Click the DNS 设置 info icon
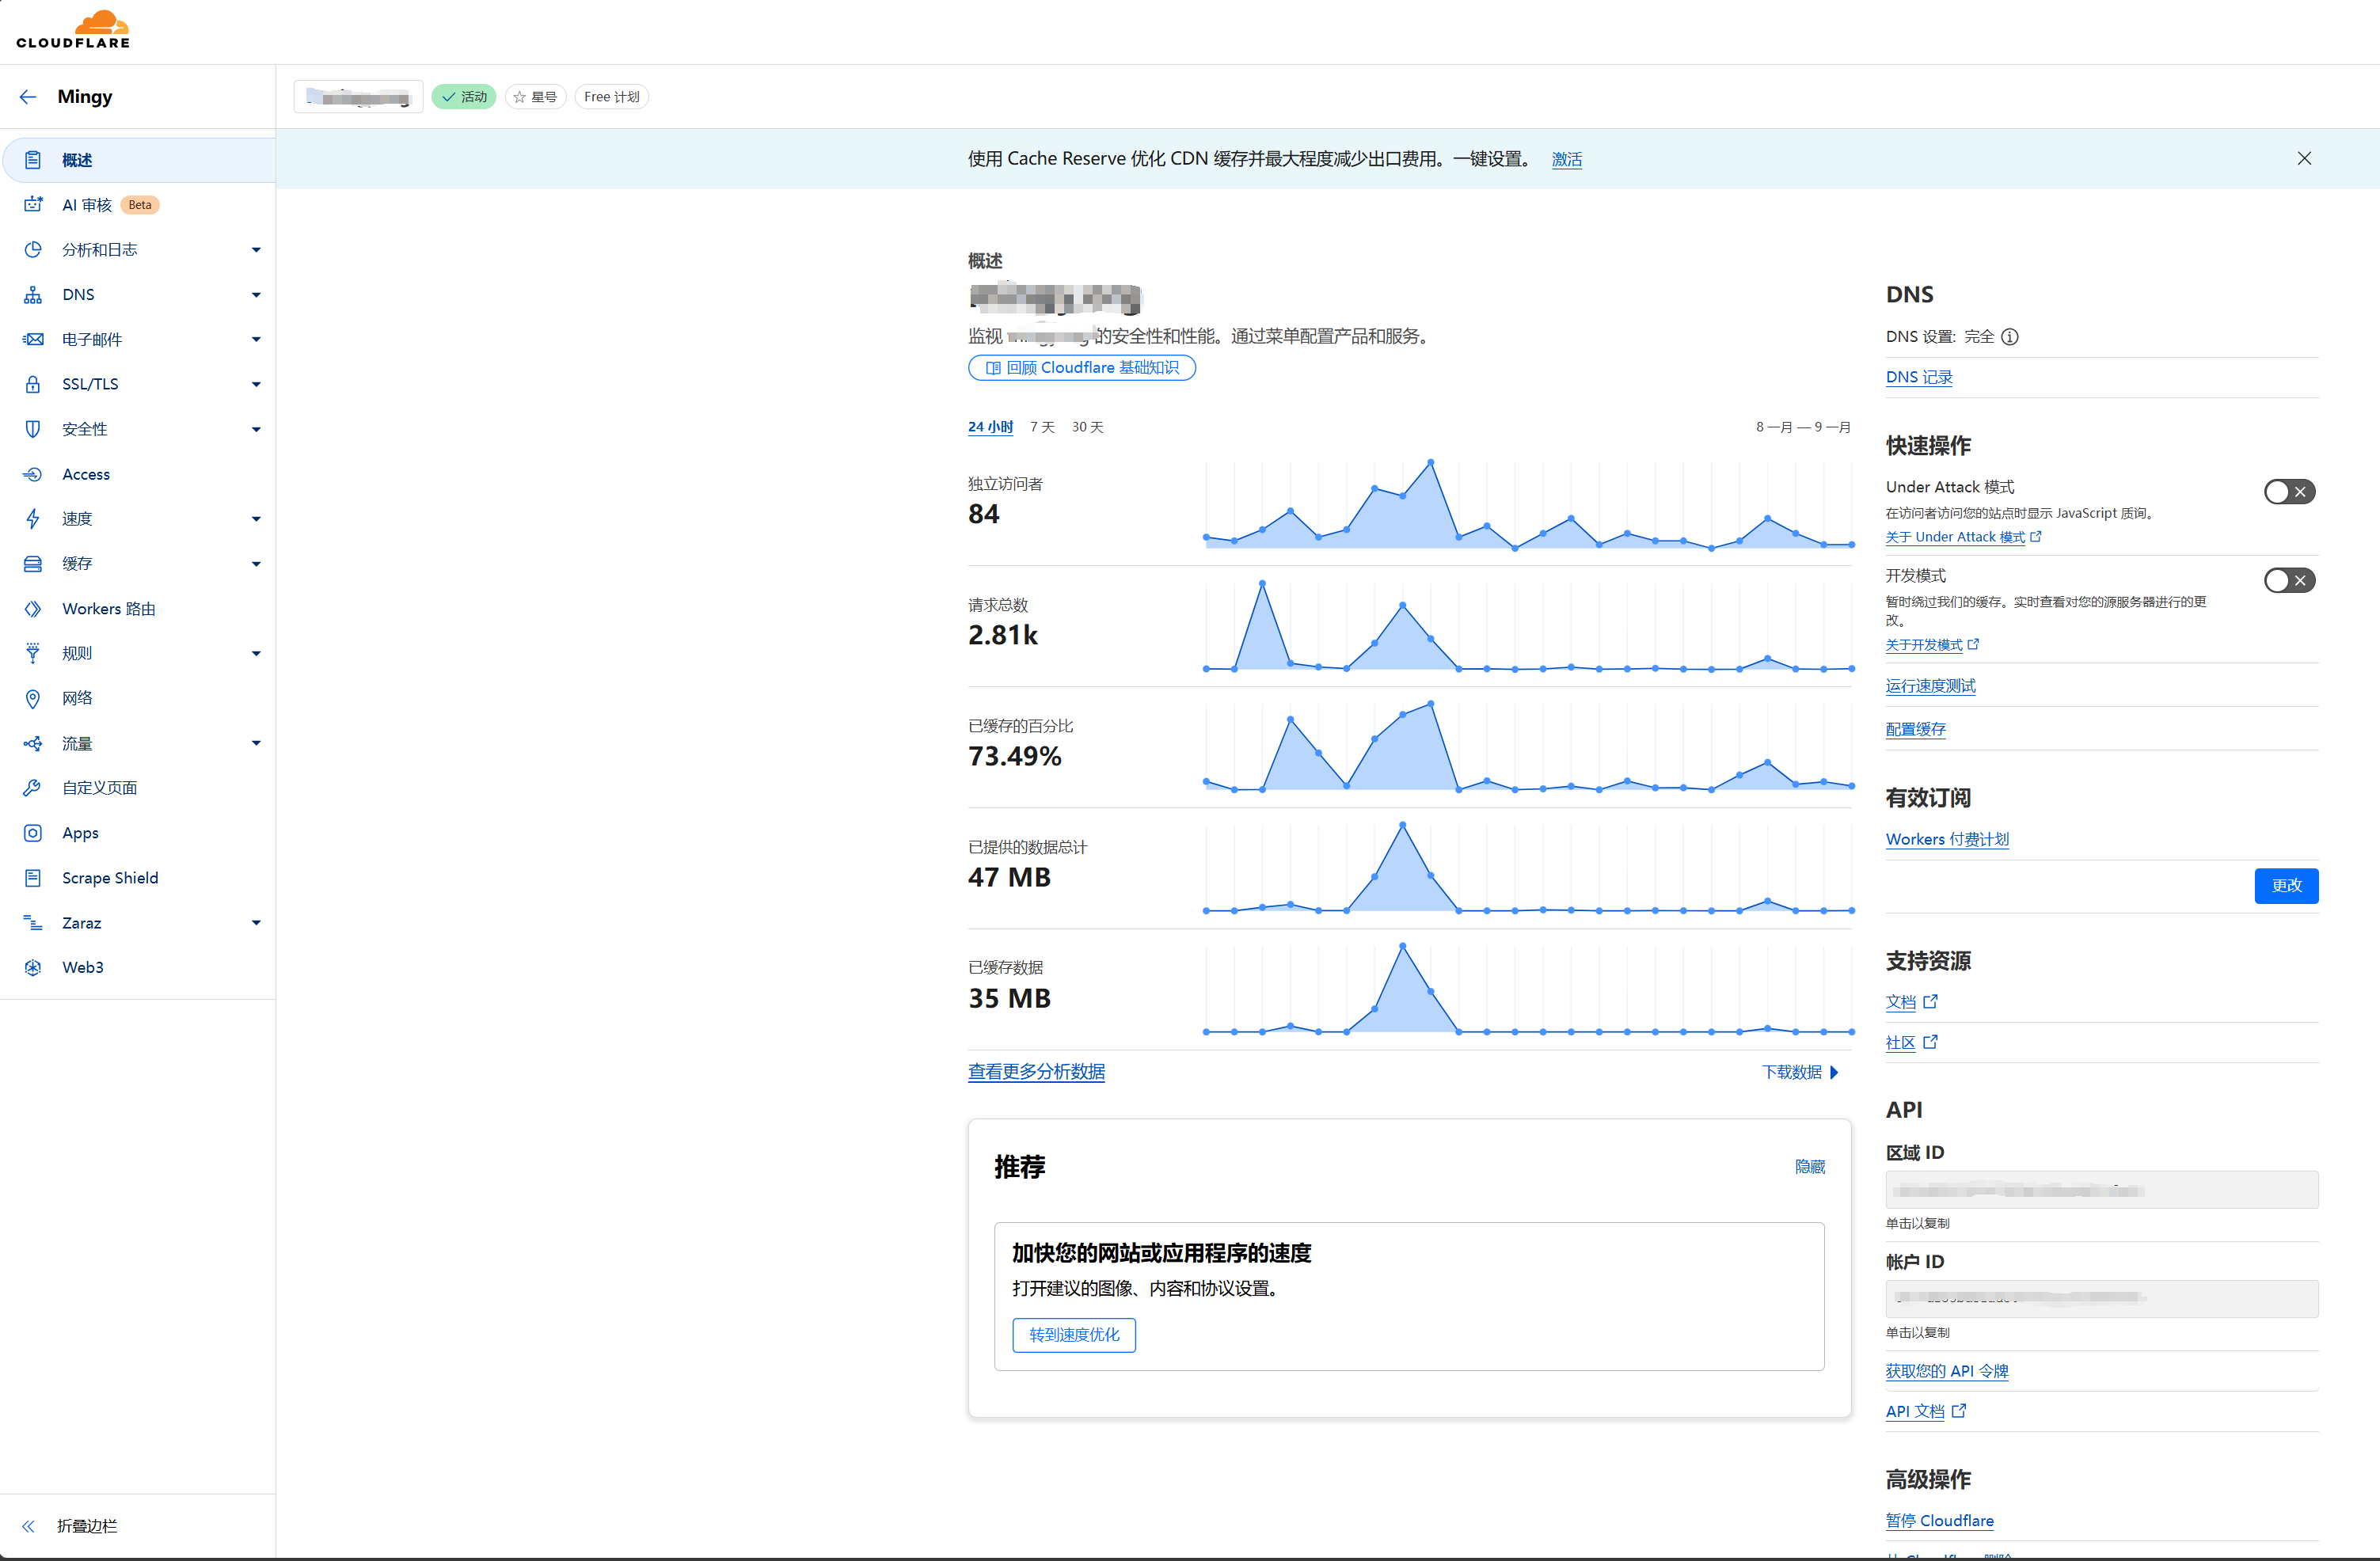The image size is (2380, 1561). (2010, 337)
